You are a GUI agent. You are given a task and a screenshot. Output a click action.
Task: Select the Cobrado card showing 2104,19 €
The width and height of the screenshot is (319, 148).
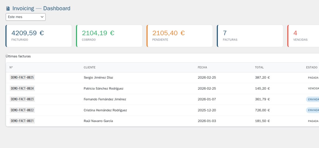coord(109,36)
